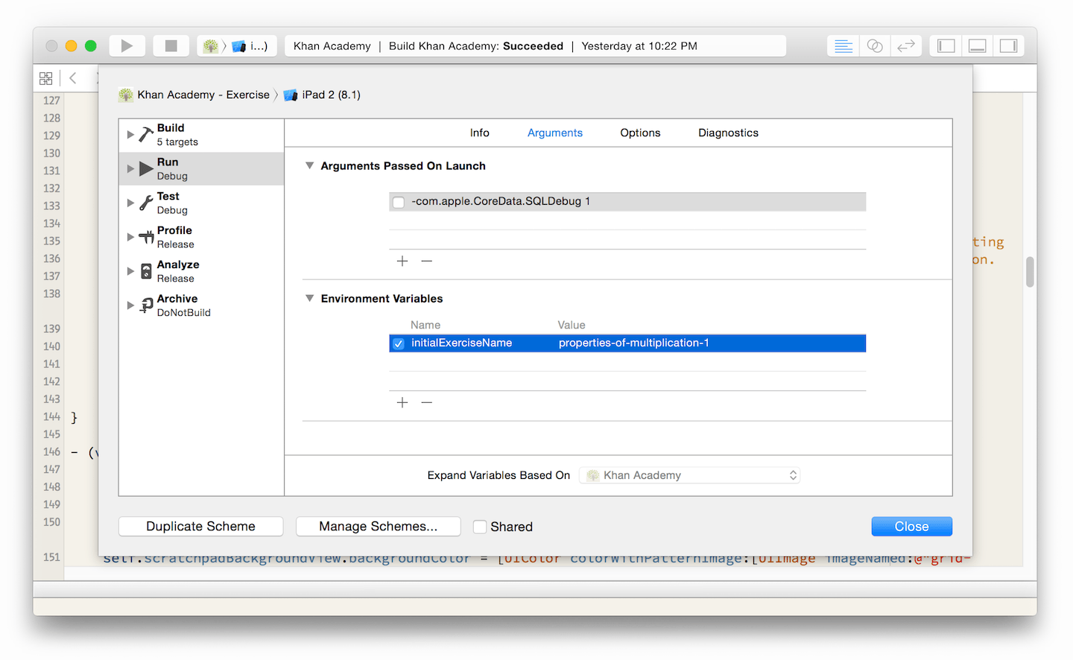This screenshot has width=1073, height=660.
Task: Show the Standard editor
Action: [843, 46]
